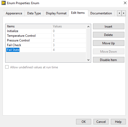Open the Display Format tab
Screen dimensions: 128x127
point(56,13)
